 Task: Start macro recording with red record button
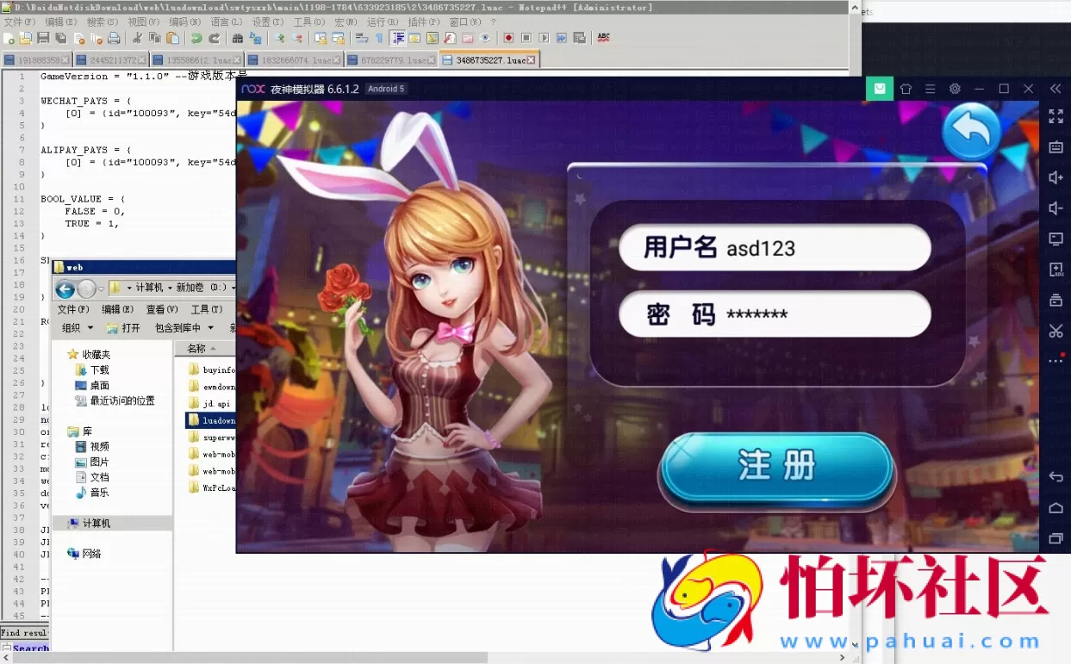(508, 38)
